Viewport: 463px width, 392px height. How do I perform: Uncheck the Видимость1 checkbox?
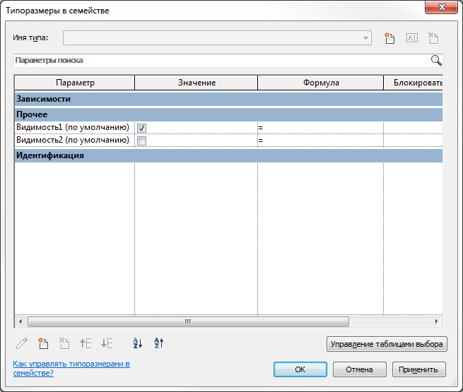142,128
